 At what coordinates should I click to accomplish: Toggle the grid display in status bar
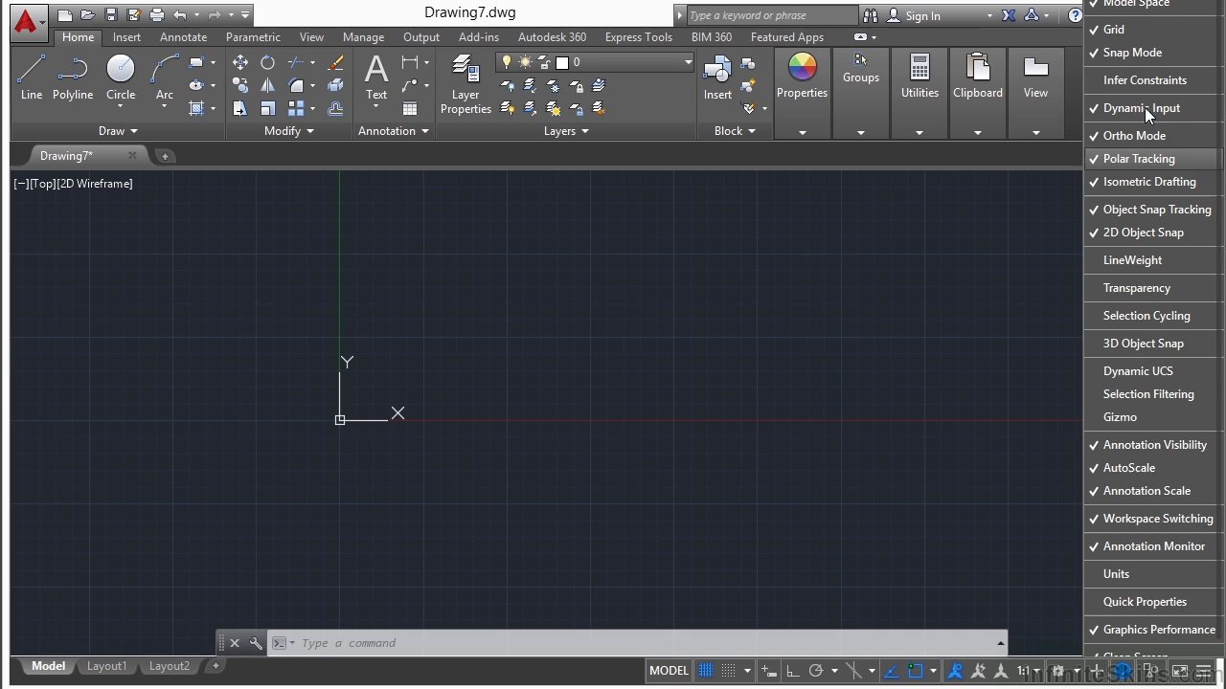(x=706, y=671)
